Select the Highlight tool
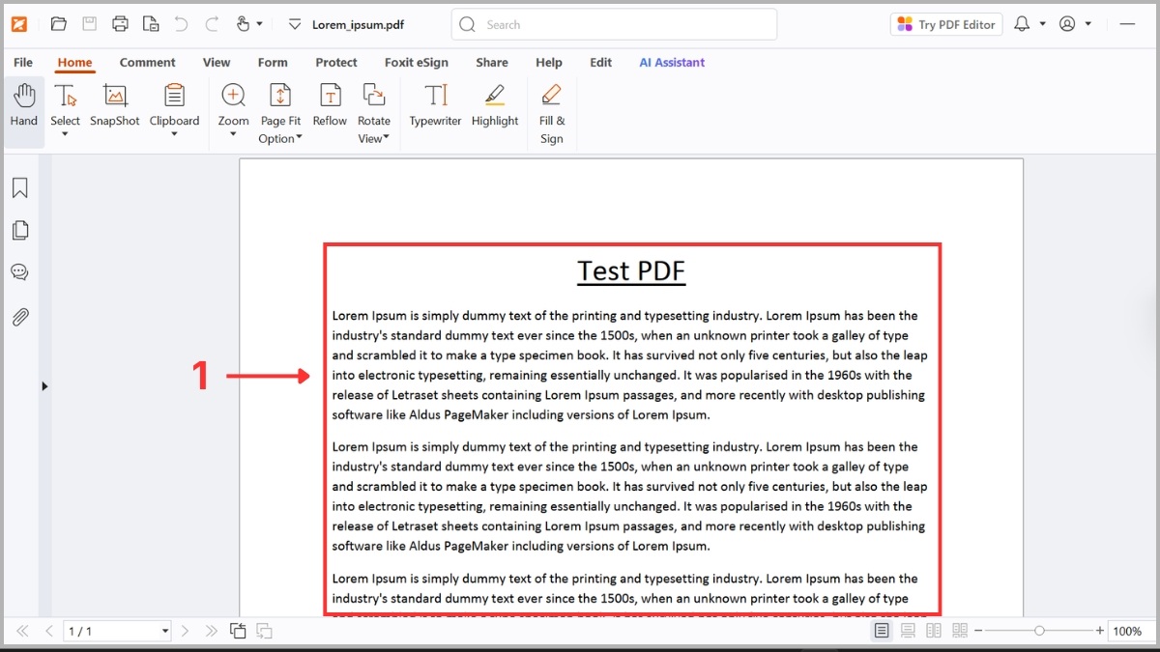Viewport: 1160px width, 652px height. pyautogui.click(x=494, y=106)
